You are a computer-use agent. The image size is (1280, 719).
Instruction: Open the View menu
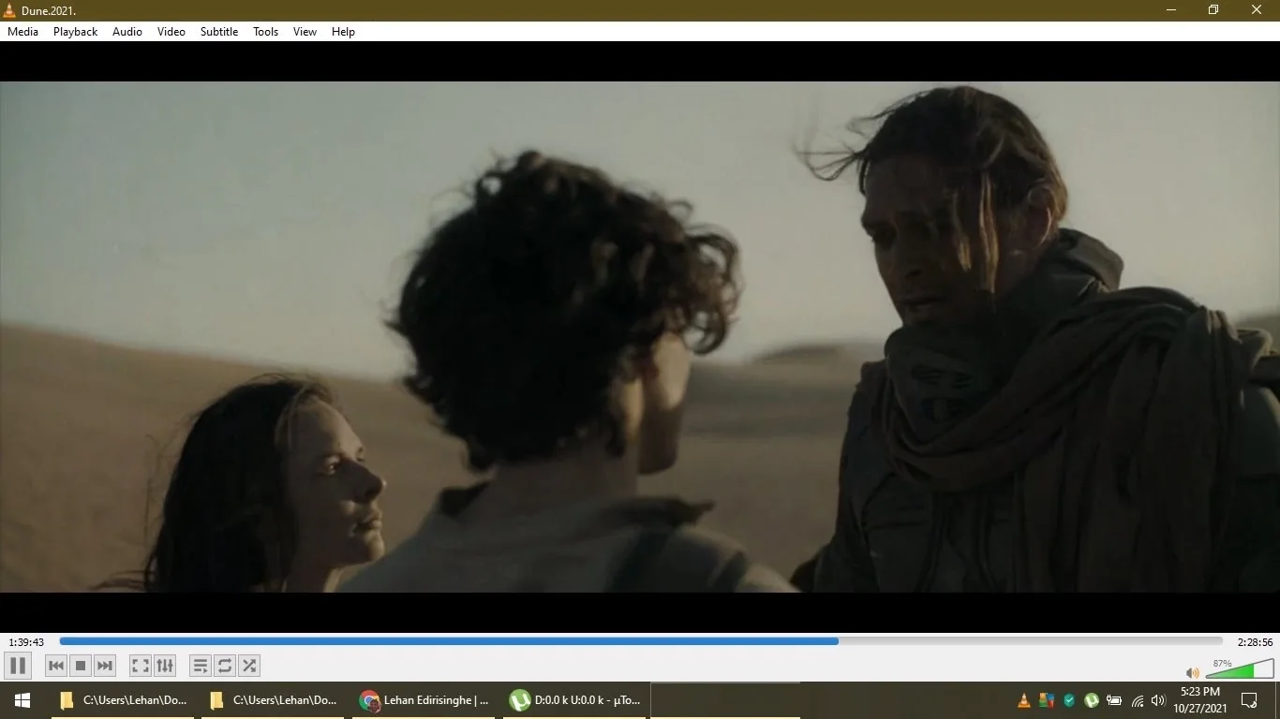305,32
